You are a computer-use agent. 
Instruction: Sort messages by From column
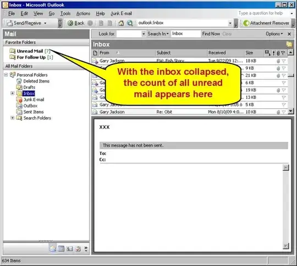[x=127, y=53]
